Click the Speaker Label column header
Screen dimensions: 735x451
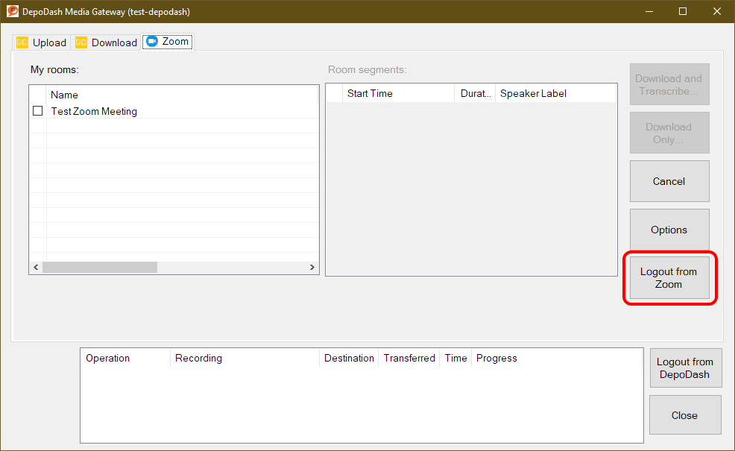tap(556, 93)
